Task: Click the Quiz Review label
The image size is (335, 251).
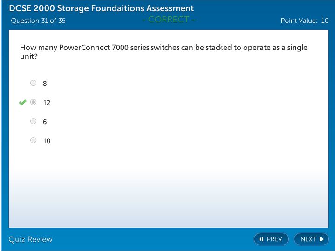Action: point(31,239)
